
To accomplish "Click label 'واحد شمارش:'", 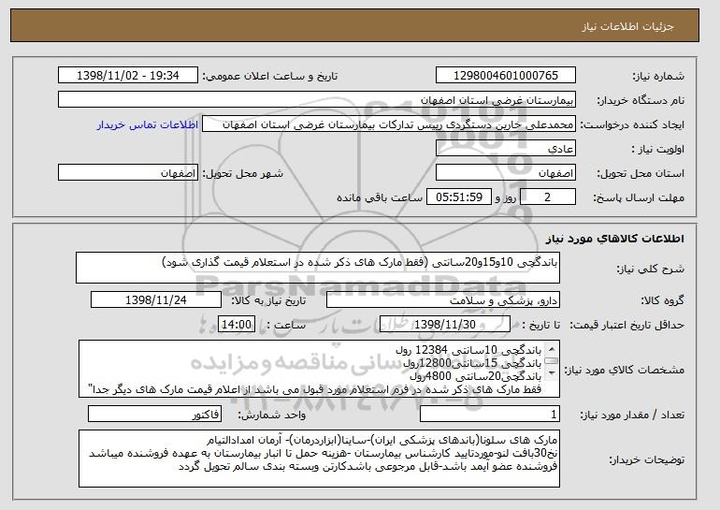I will pos(271,415).
